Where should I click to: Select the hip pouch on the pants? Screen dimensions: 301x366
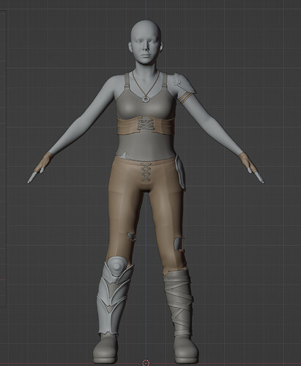tap(180, 173)
